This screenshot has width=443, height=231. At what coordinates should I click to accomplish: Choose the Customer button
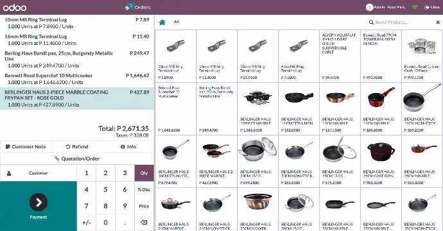coord(39,173)
